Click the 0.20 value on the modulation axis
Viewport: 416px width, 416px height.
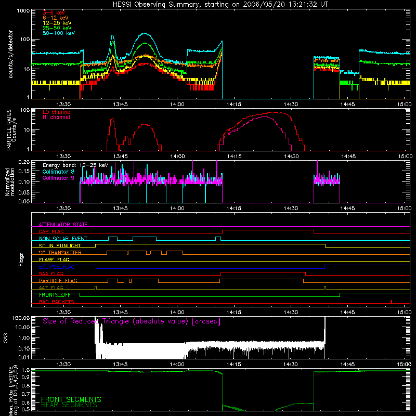24,162
